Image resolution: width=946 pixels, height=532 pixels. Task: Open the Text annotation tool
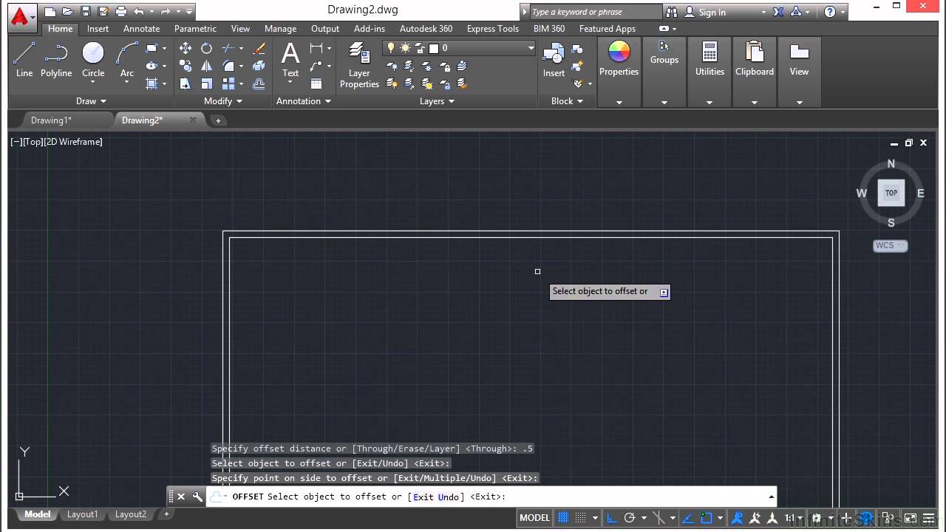(290, 59)
